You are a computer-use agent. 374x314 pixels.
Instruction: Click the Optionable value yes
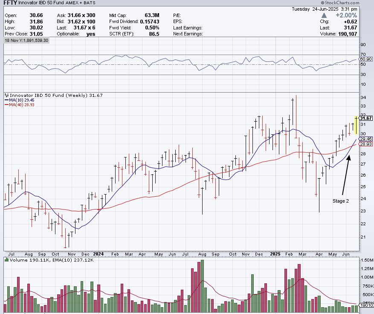pyautogui.click(x=91, y=34)
